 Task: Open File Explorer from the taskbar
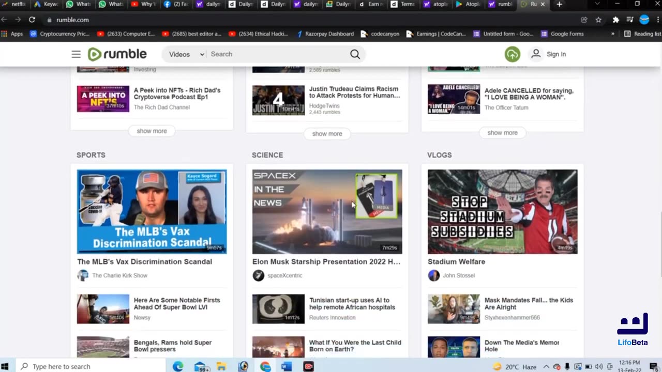pos(221,366)
